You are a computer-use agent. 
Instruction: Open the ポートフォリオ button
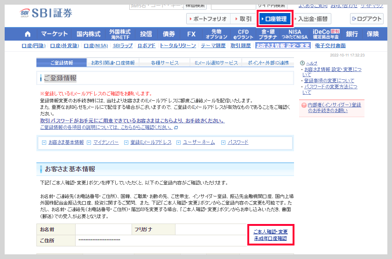(208, 19)
